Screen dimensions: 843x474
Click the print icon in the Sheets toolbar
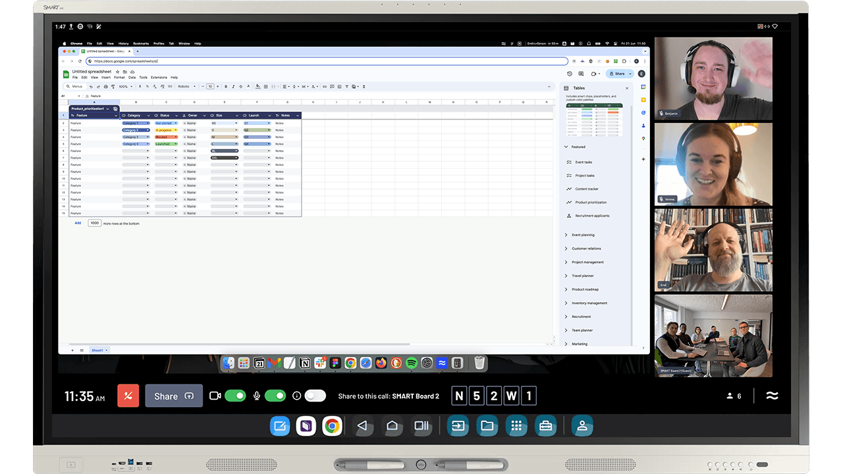point(105,86)
